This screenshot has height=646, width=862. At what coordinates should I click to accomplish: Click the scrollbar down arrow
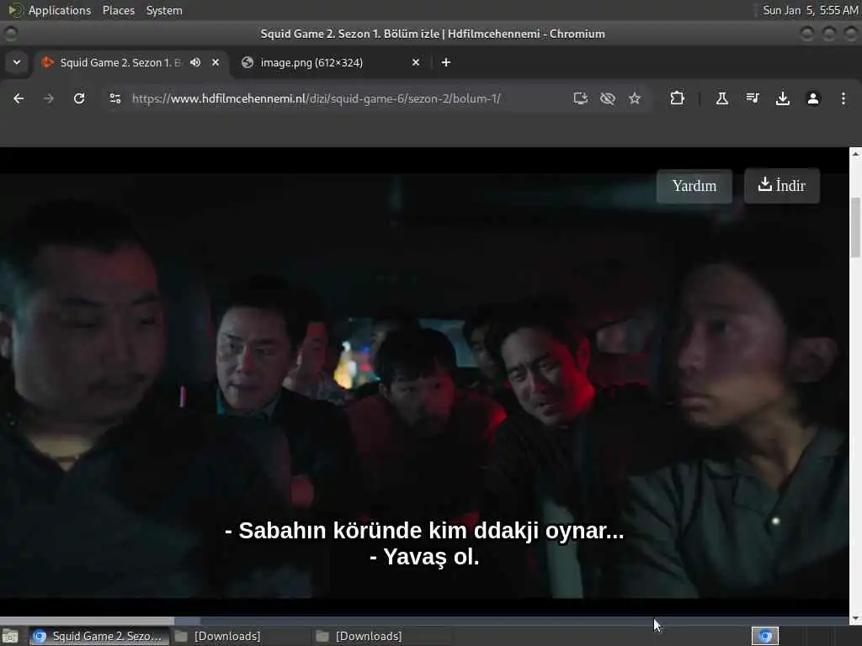pyautogui.click(x=855, y=619)
